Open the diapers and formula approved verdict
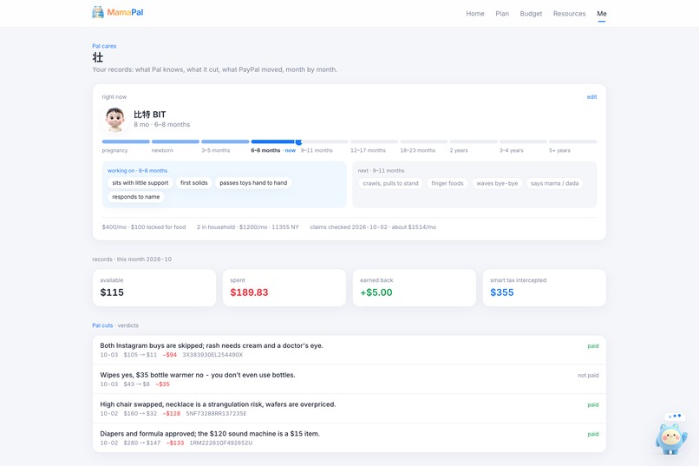 (x=349, y=438)
